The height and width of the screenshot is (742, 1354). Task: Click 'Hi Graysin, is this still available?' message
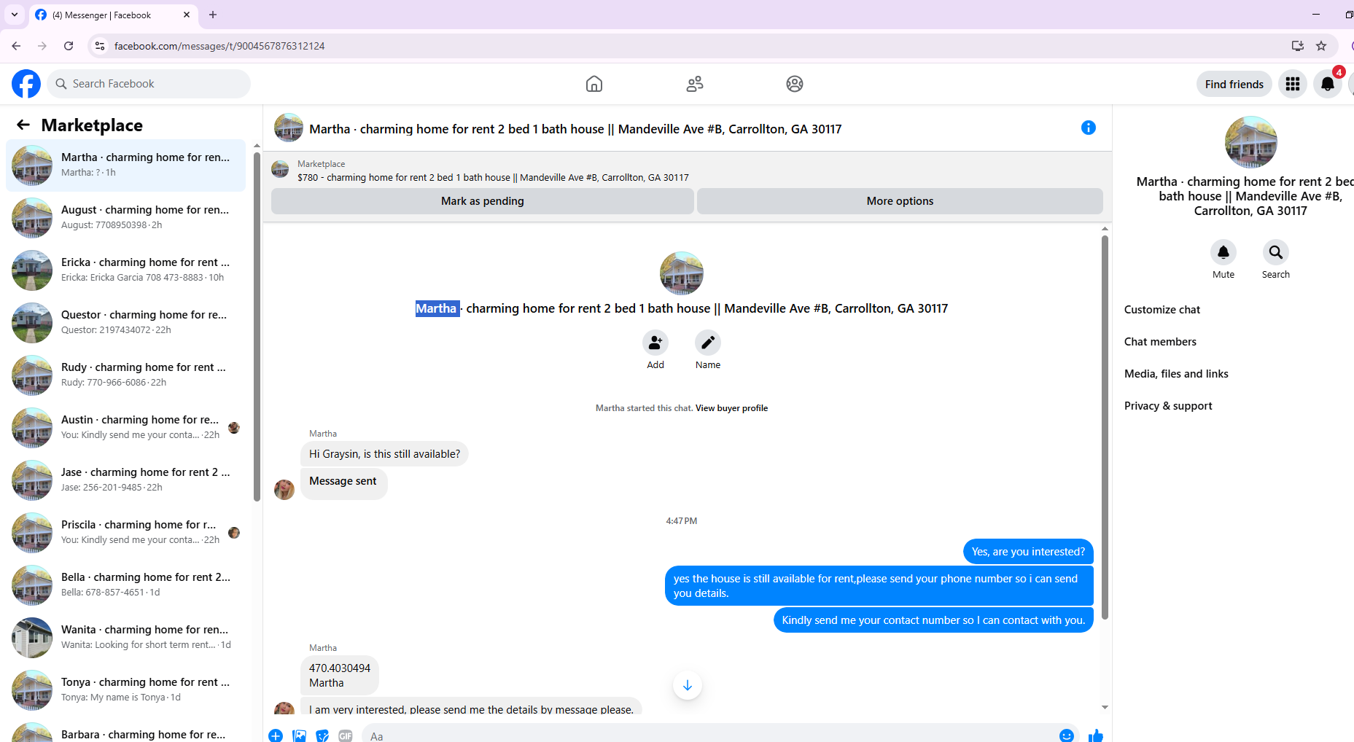[x=384, y=454]
